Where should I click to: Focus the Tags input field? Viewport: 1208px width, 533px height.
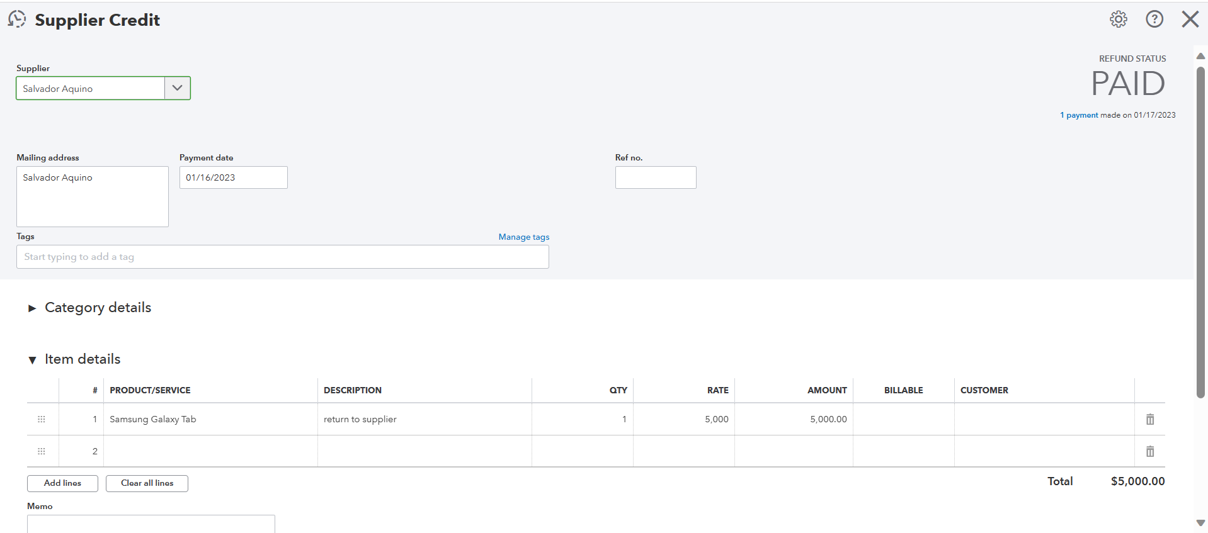[x=282, y=257]
